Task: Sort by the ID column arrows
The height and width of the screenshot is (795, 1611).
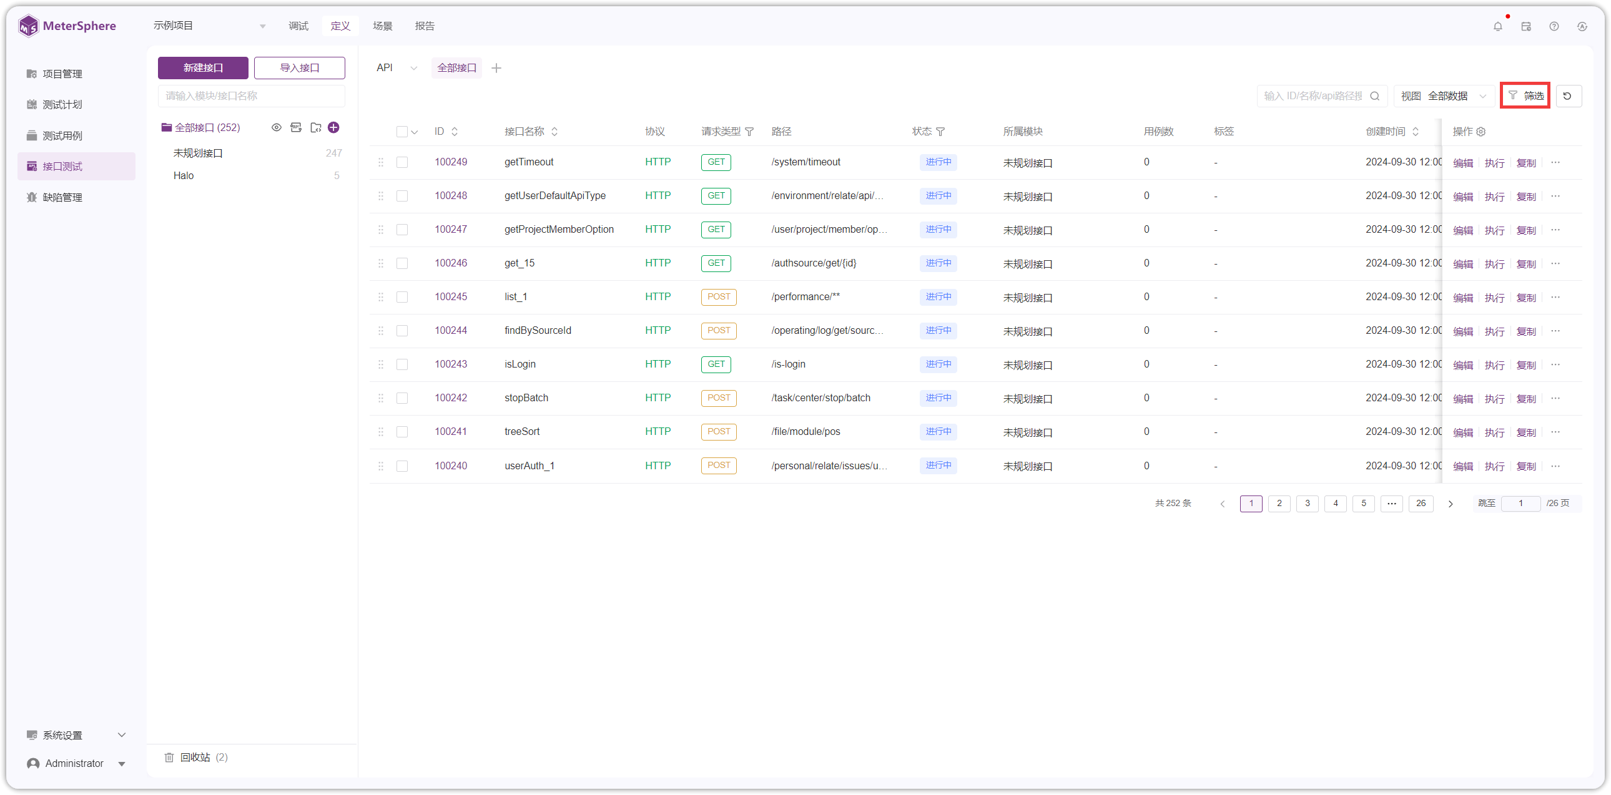Action: [x=455, y=131]
